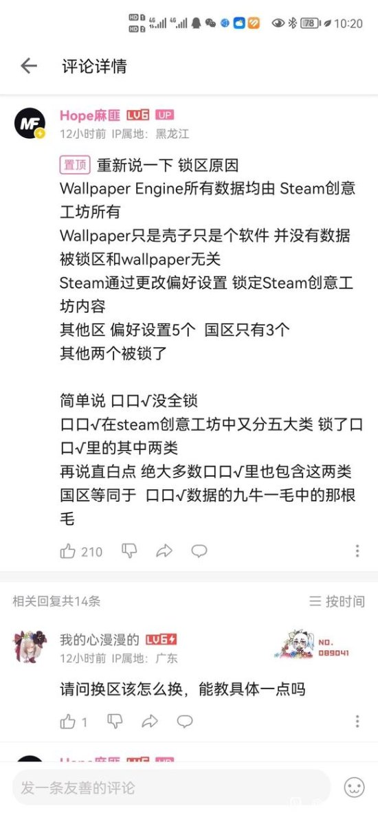
Task: Open more options for 我的心漫漫的 reply
Action: [x=357, y=721]
